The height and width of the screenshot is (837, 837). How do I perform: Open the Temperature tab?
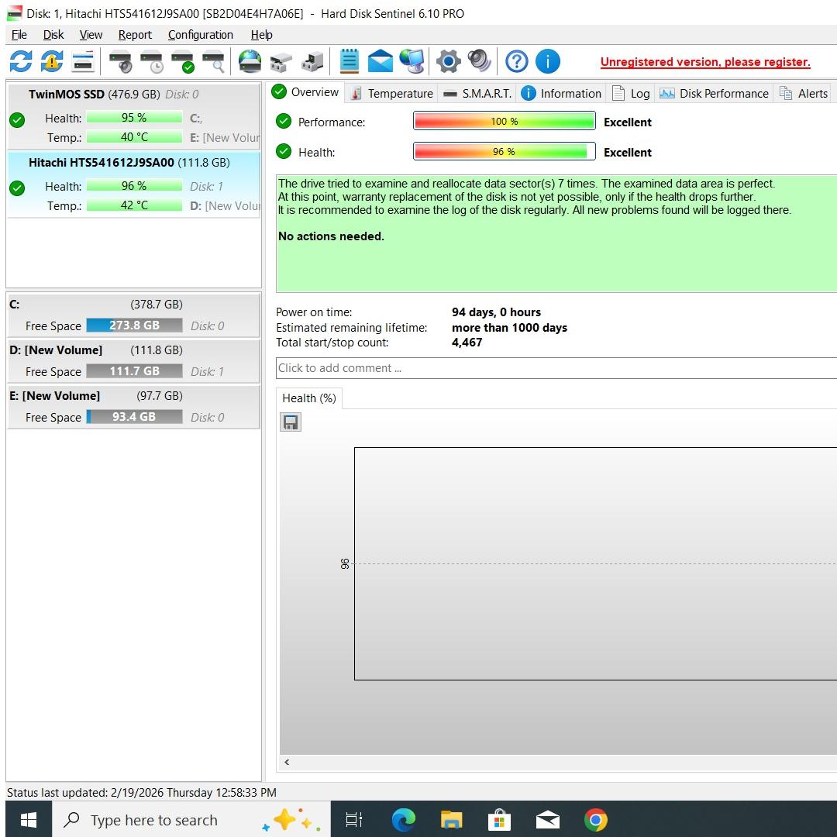[391, 93]
